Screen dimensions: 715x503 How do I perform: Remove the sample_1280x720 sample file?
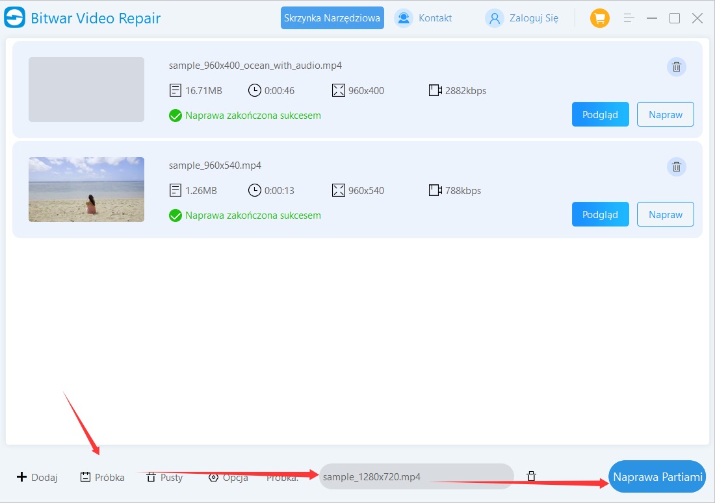coord(531,476)
